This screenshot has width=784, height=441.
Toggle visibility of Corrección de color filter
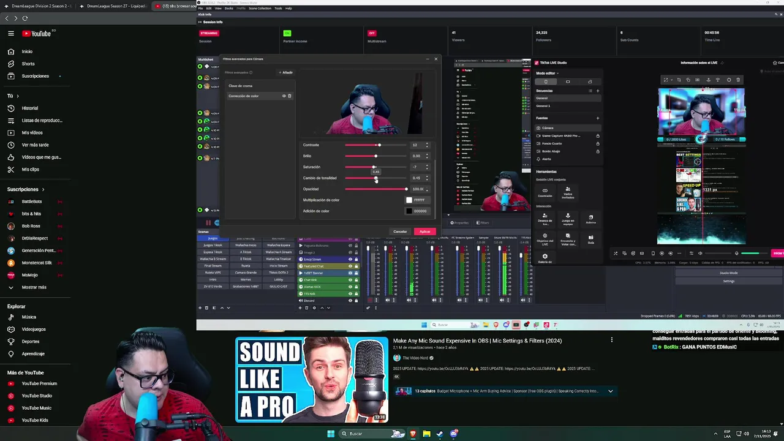coord(284,96)
